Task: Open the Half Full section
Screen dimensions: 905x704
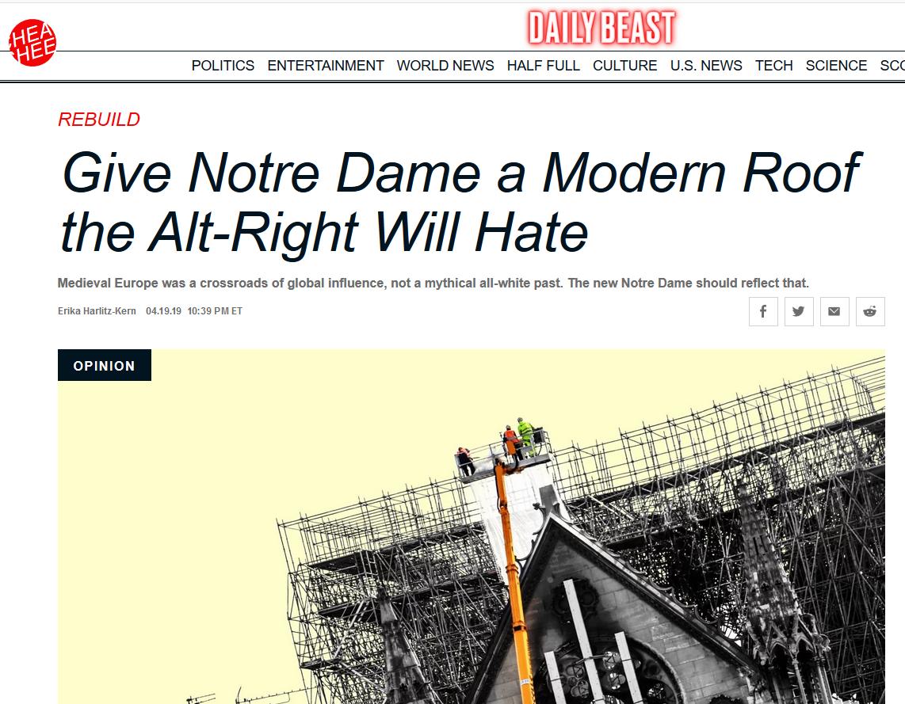Action: point(543,66)
